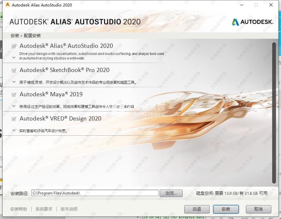Click the 安装路径 label
This screenshot has width=281, height=219.
click(20, 193)
